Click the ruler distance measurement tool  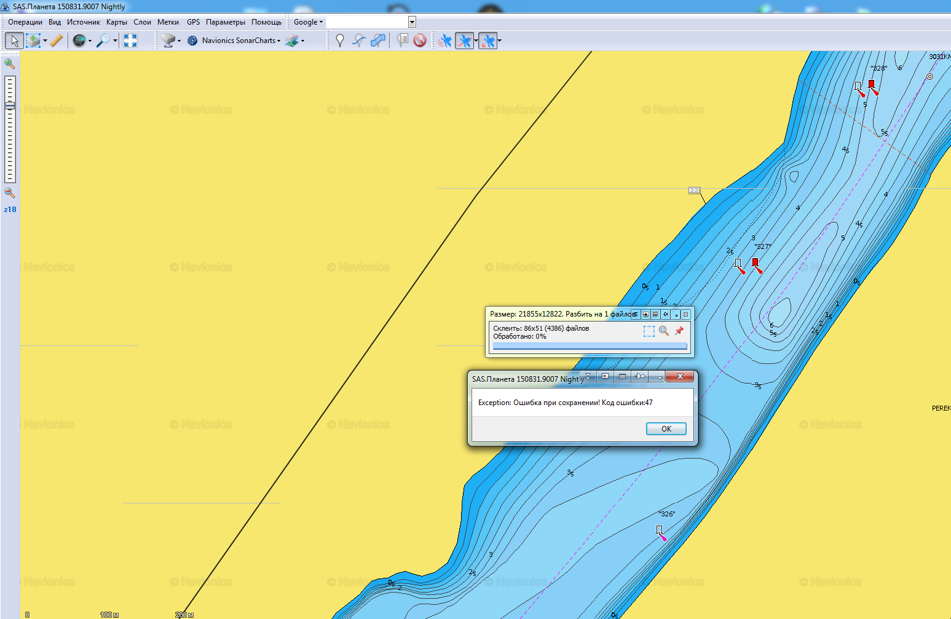coord(57,41)
